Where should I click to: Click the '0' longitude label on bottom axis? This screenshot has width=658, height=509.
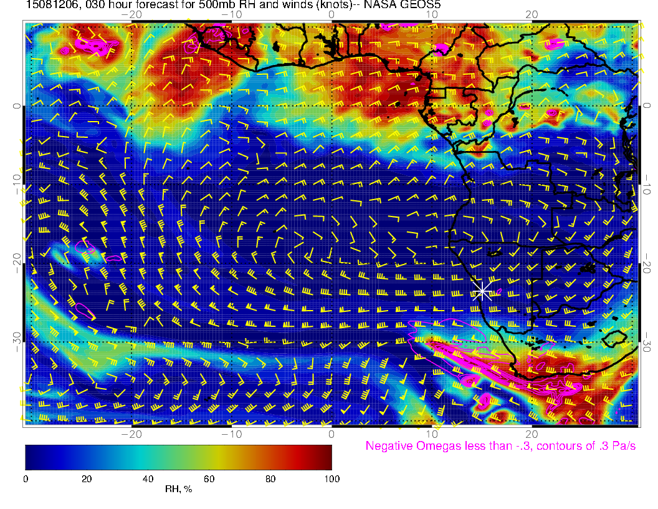click(x=331, y=434)
